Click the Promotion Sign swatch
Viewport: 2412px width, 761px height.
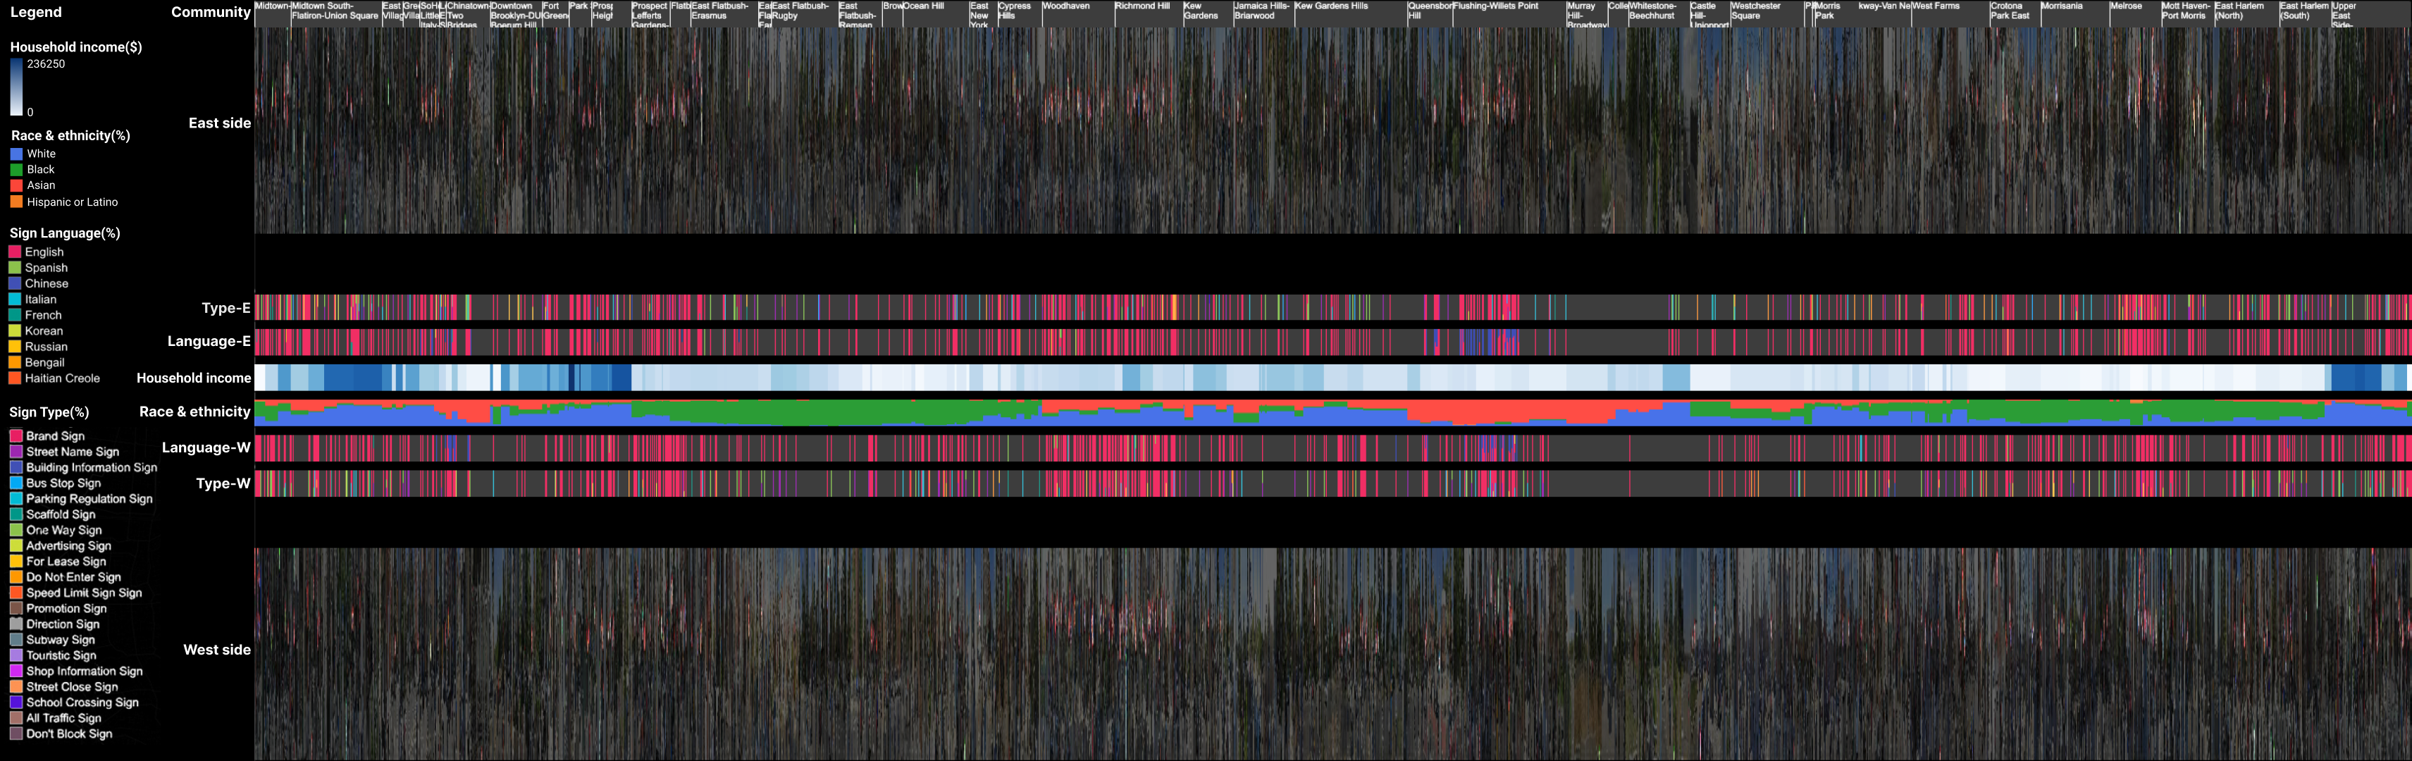[16, 608]
